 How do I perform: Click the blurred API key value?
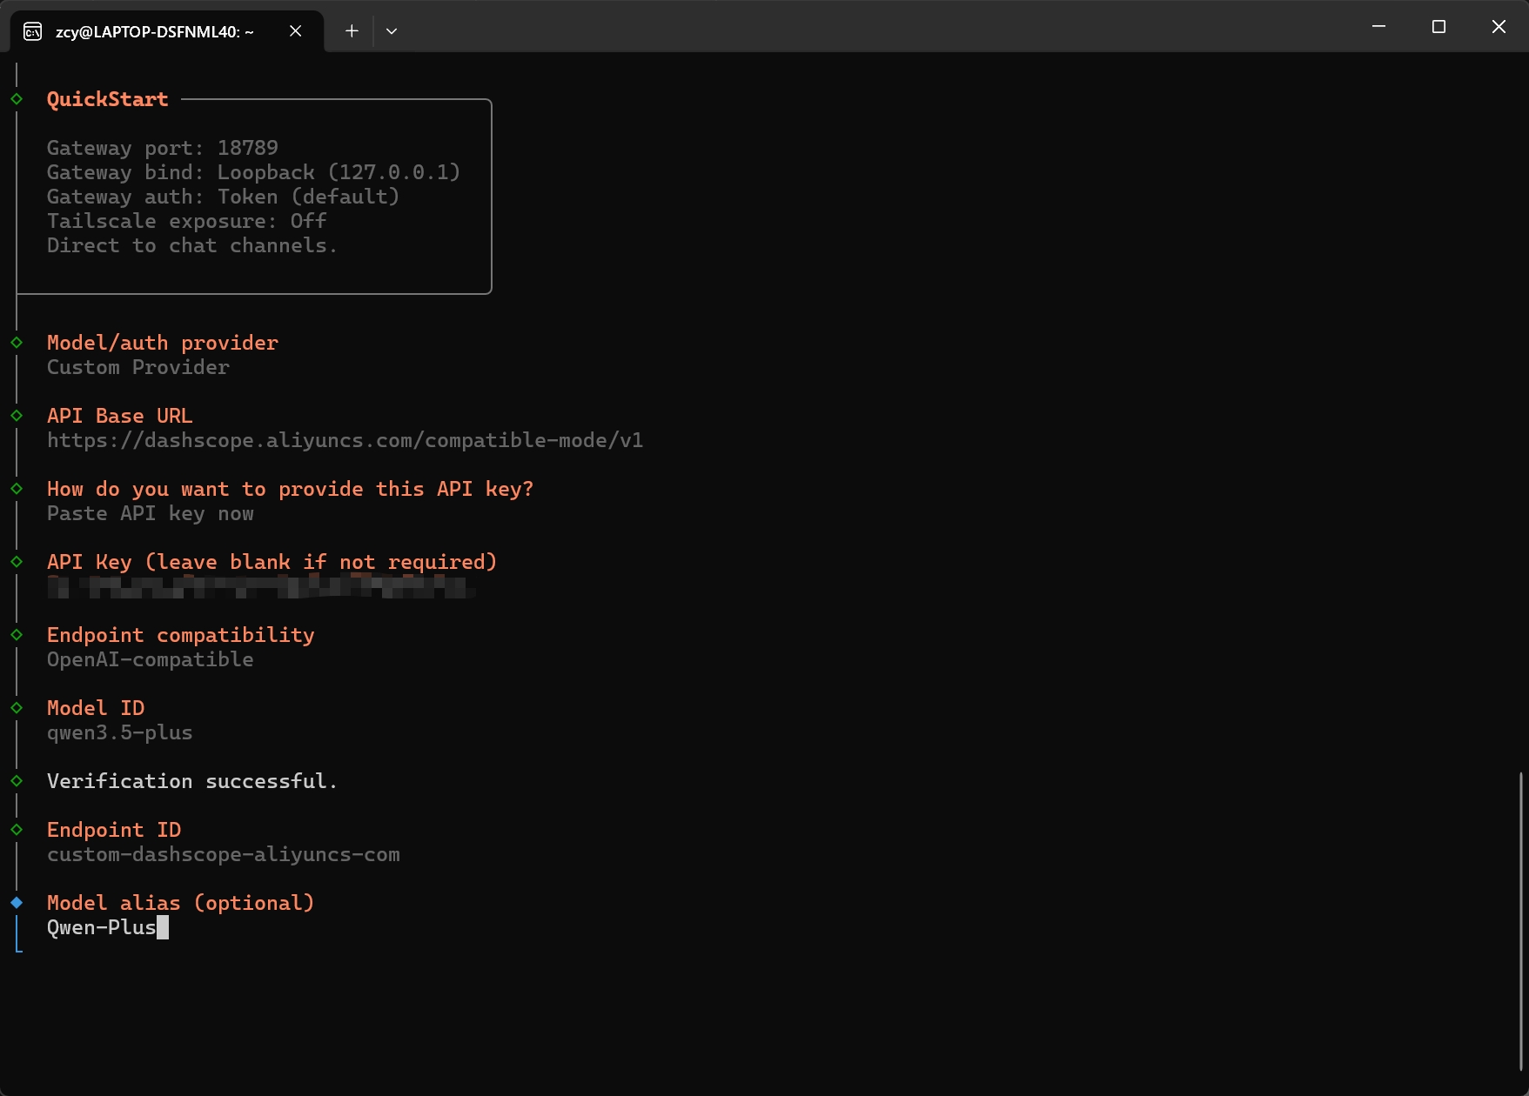pos(261,587)
